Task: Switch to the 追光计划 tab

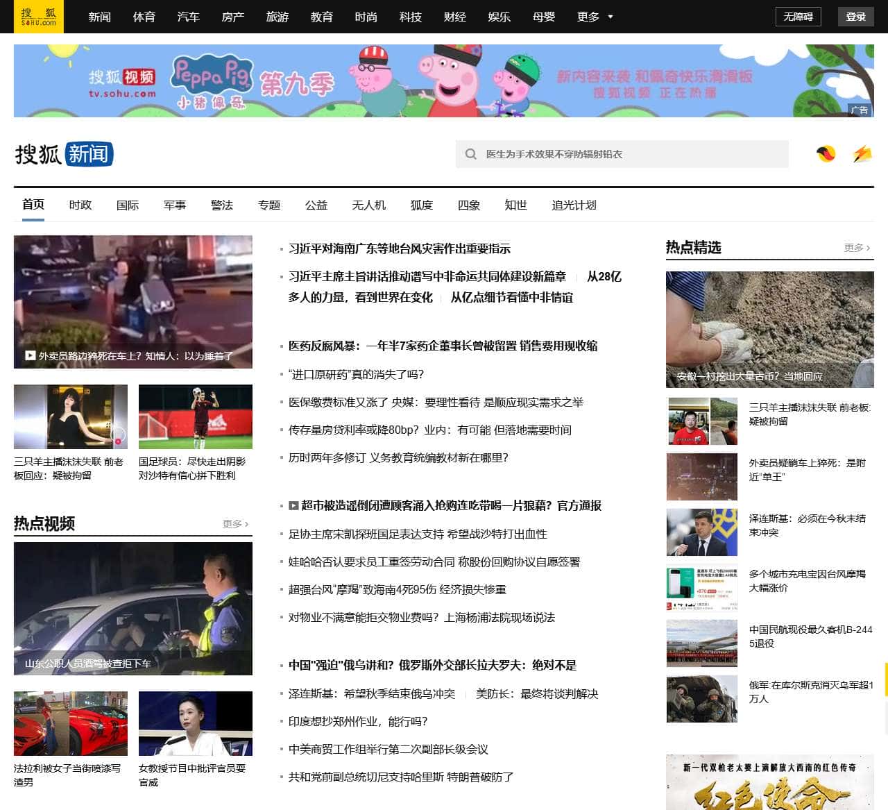Action: [x=574, y=205]
